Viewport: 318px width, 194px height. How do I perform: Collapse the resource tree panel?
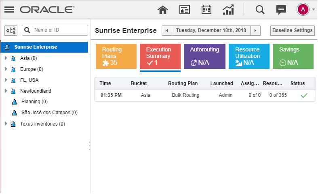11,30
